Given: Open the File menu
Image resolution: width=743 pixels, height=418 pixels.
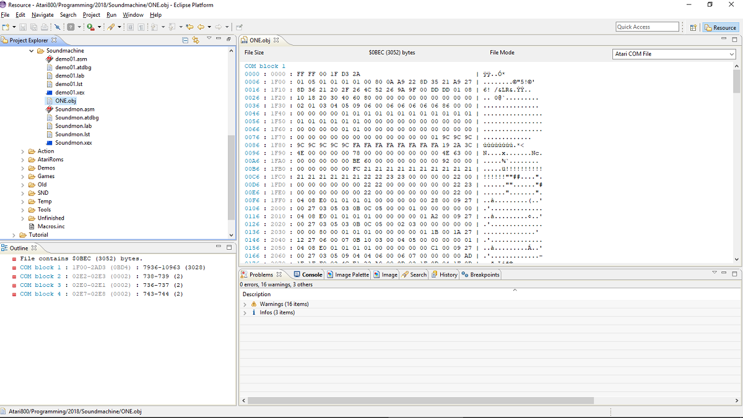Looking at the screenshot, I should [x=5, y=15].
